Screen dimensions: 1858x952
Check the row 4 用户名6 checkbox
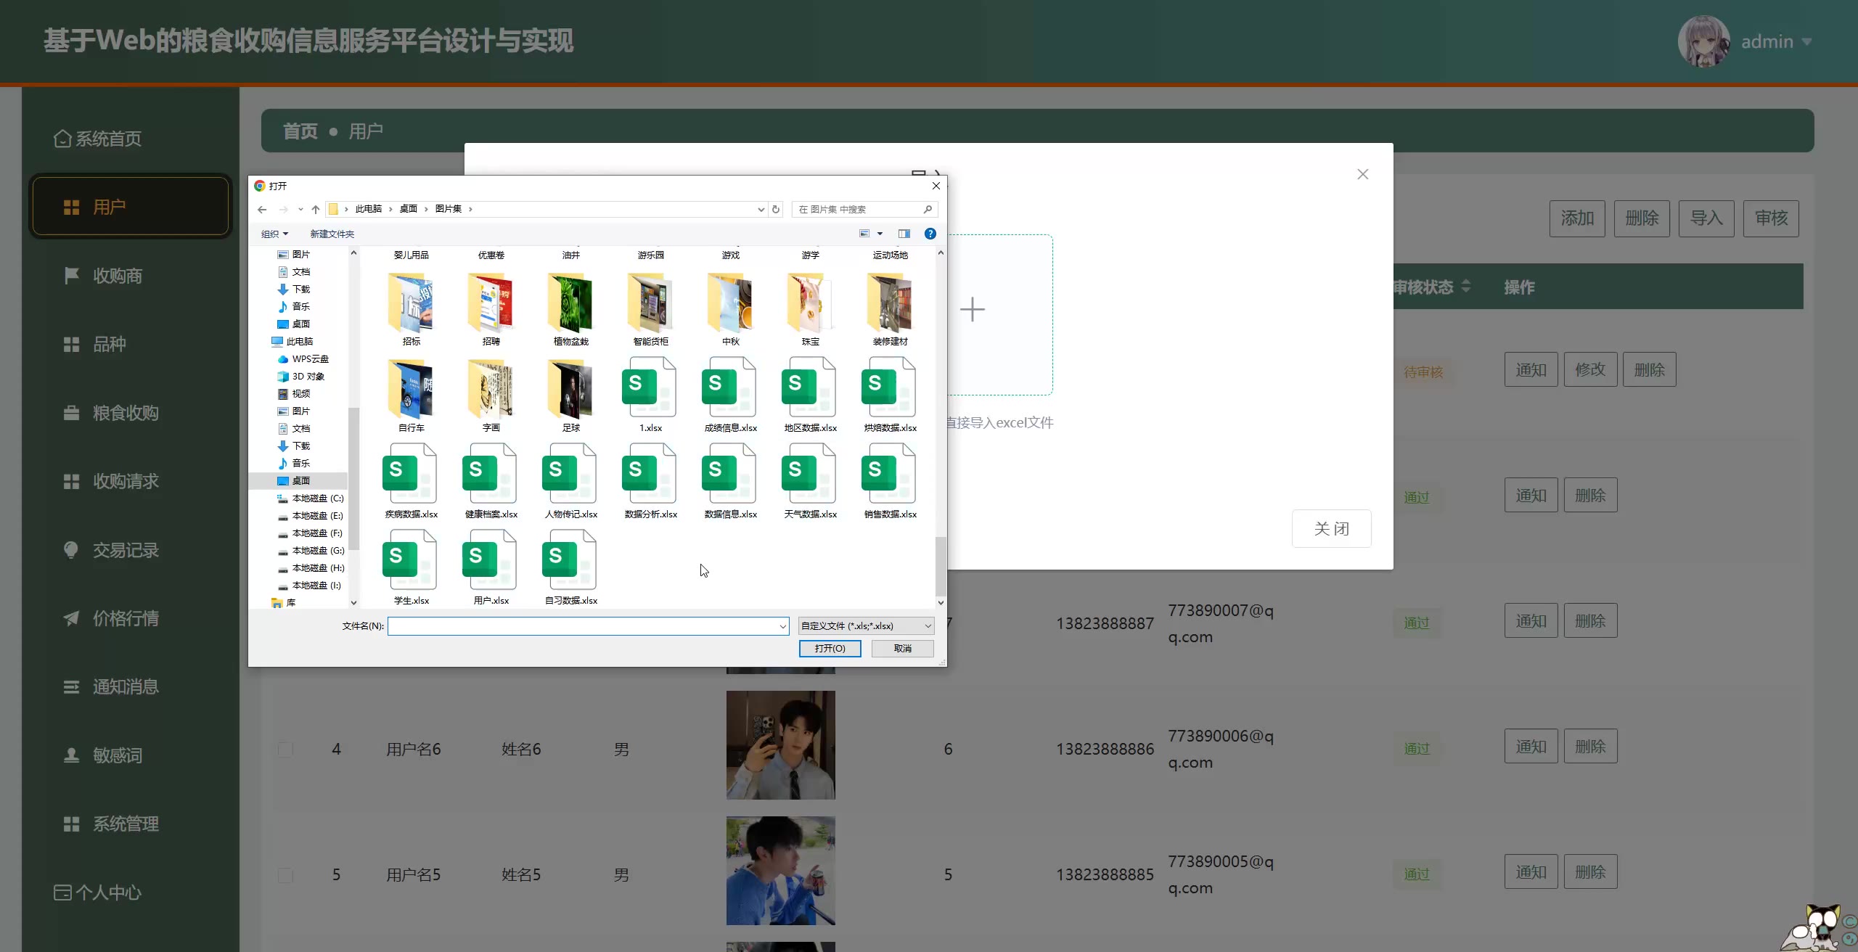(x=285, y=749)
